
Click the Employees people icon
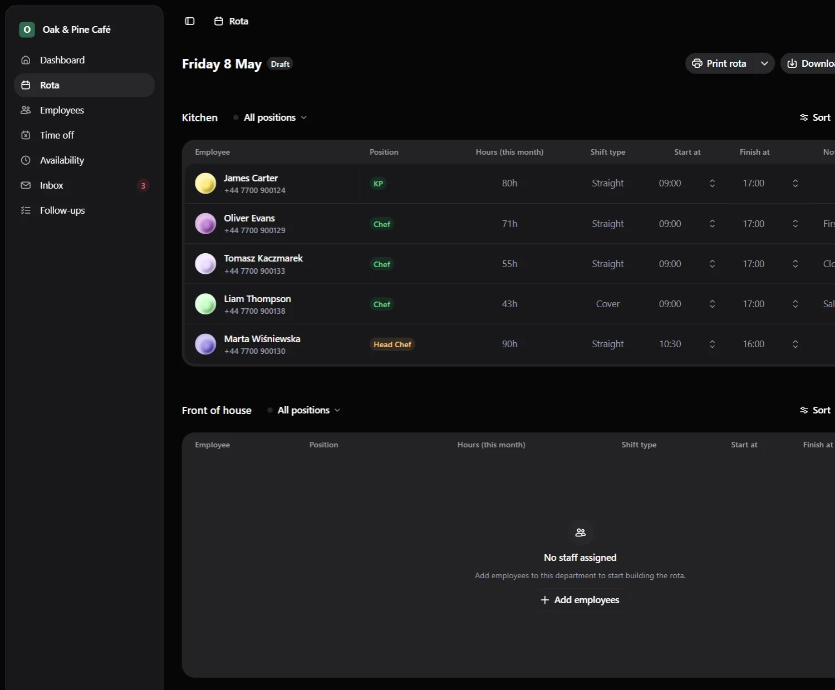coord(26,110)
